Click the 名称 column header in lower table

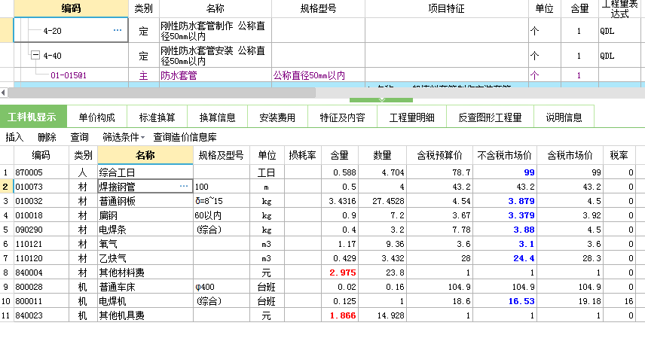click(x=145, y=155)
